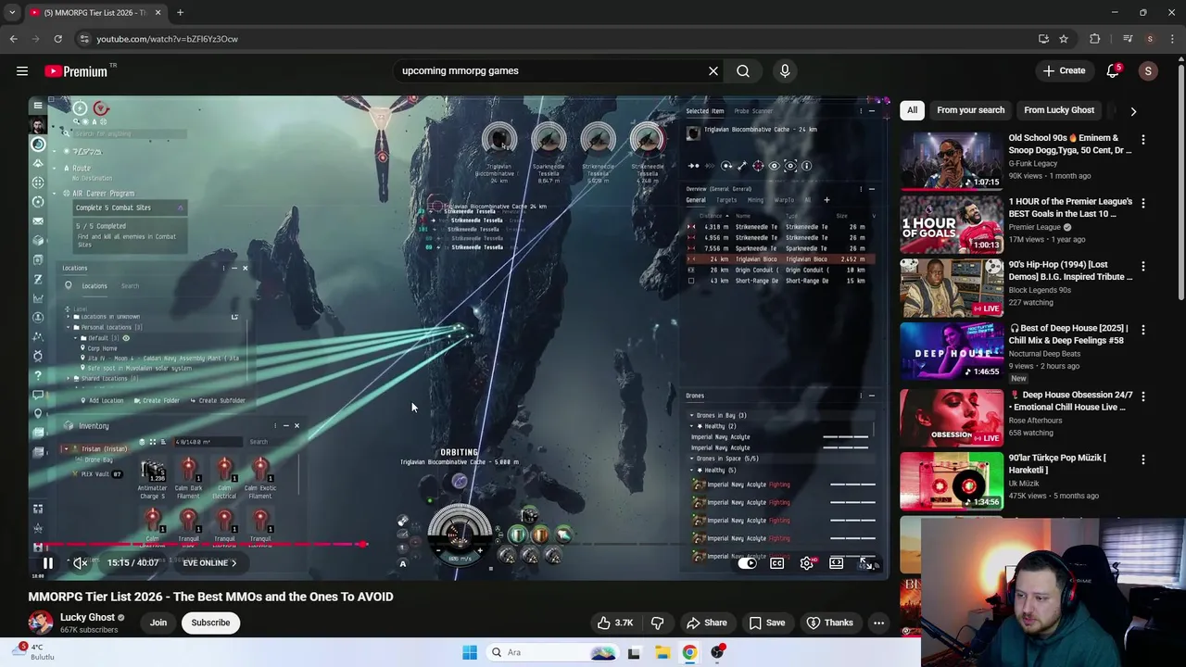Like the video (3.7K)

point(614,623)
